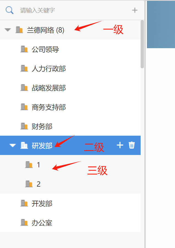Image resolution: width=175 pixels, height=248 pixels.
Task: Click the building icon beside sub-item 1
Action: (x=29, y=165)
